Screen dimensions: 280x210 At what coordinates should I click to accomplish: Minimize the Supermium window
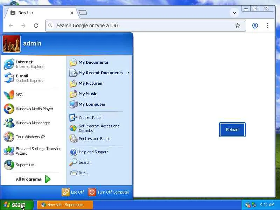coord(246,8)
